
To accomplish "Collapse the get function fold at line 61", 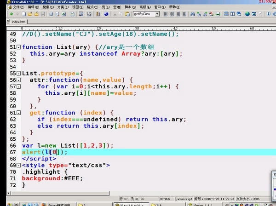I will tap(18, 113).
